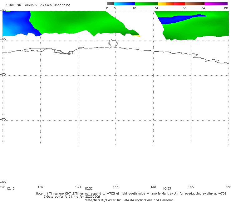Click the swath time '10:32'
The width and height of the screenshot is (231, 202).
[x=88, y=189]
